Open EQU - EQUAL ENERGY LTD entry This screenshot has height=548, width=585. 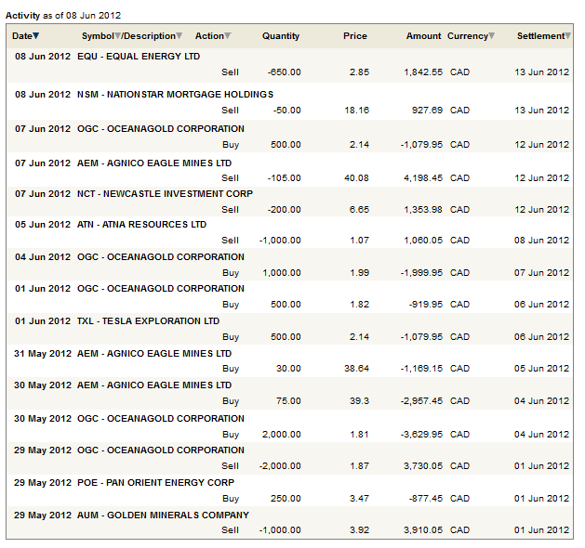(139, 57)
